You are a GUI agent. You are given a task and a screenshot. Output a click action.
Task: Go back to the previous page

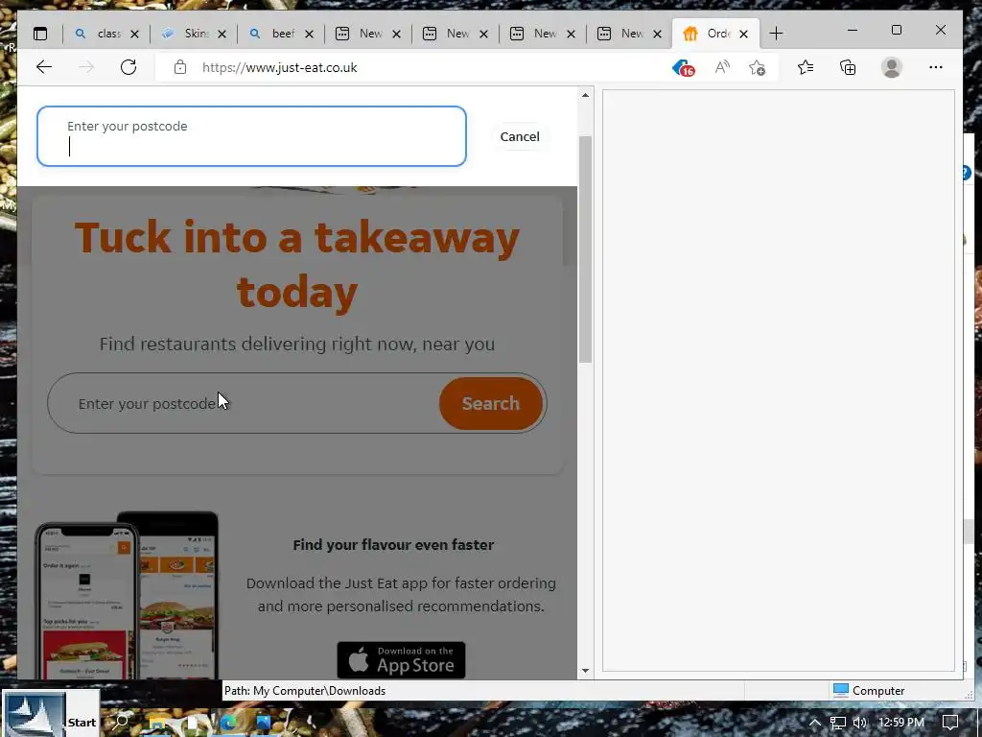(44, 67)
